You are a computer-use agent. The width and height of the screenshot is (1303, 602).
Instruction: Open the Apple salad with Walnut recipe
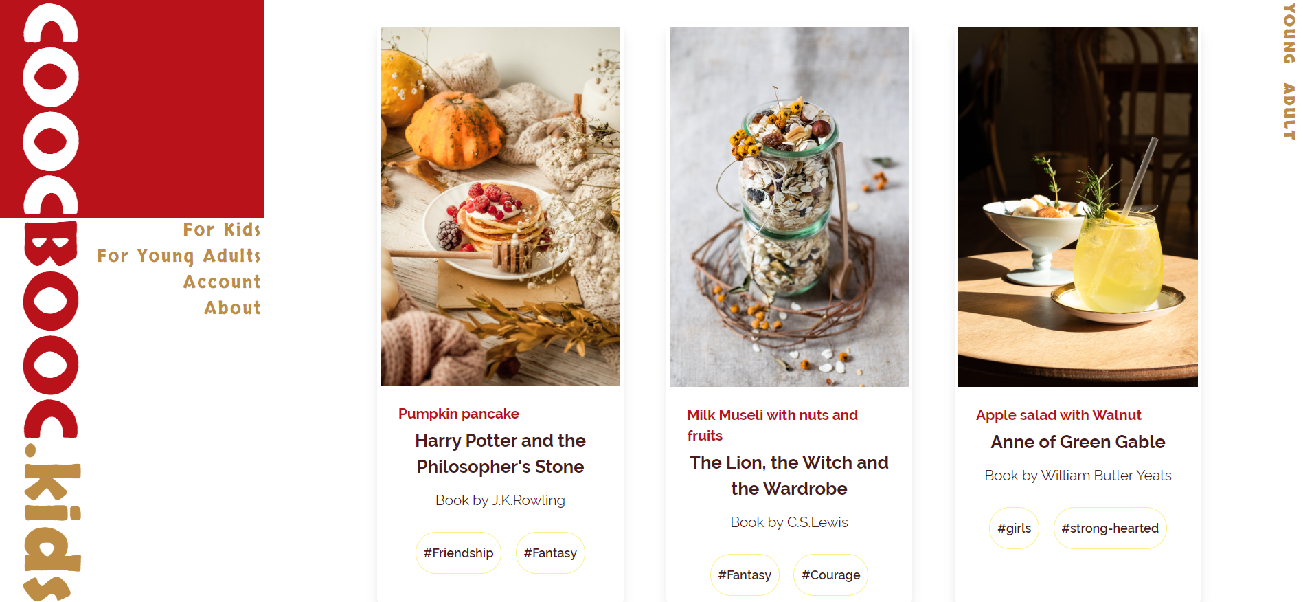point(1058,415)
